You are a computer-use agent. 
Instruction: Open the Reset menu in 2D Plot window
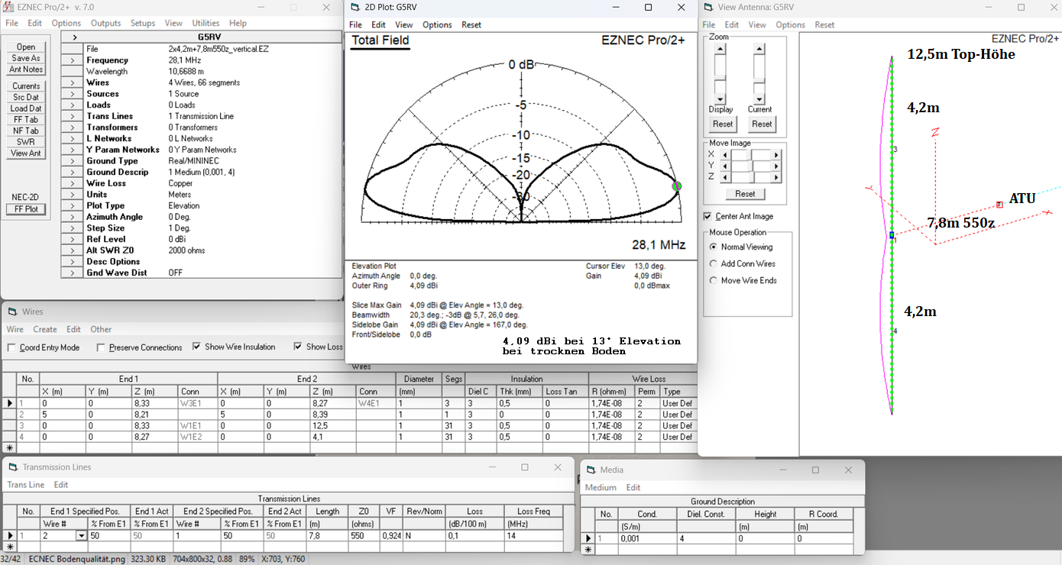471,25
